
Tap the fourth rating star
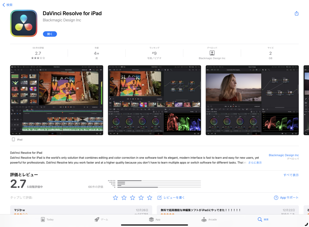coord(141,198)
